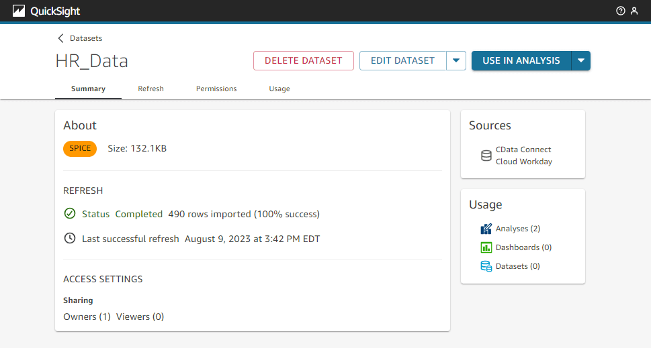The image size is (651, 348).
Task: Click the CData Connect database source icon
Action: [x=486, y=156]
